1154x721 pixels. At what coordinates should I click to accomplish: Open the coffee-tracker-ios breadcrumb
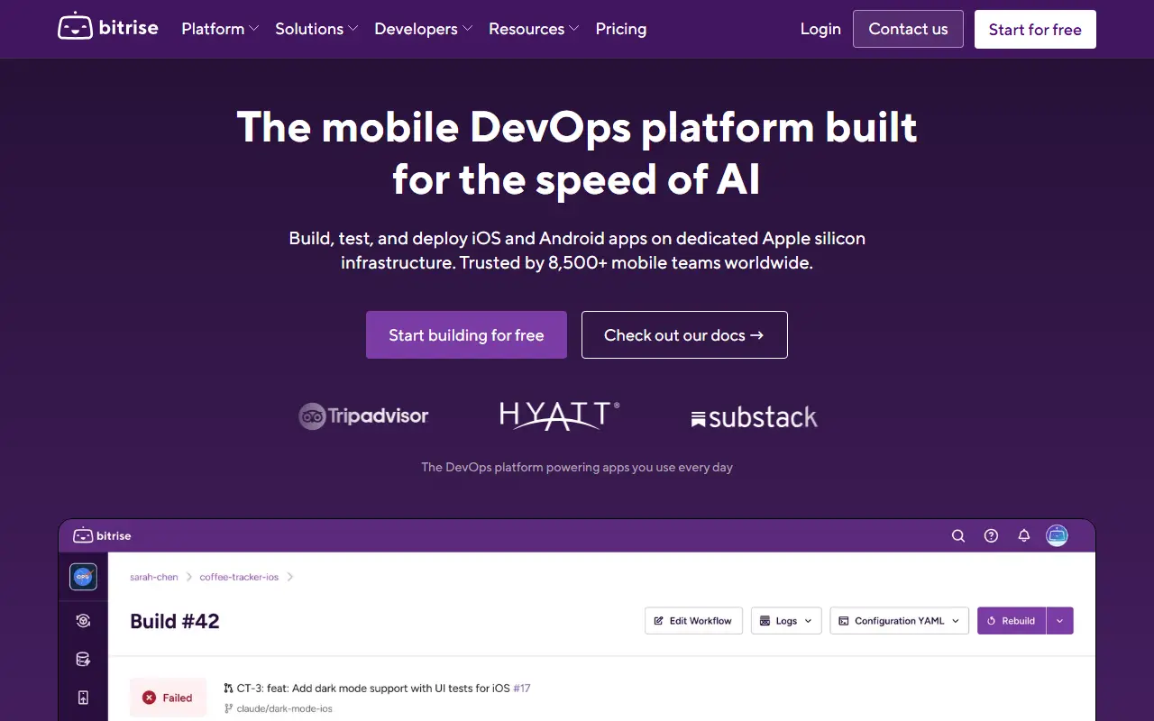[239, 577]
